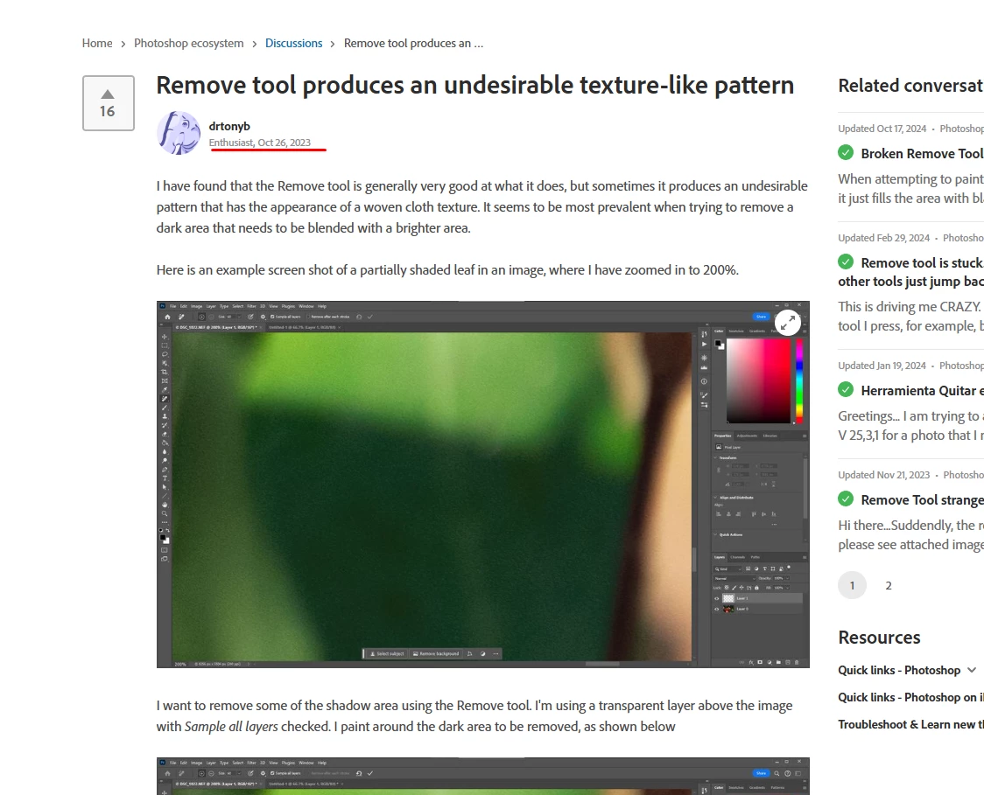Viewport: 984px width, 795px height.
Task: Collapse the Quick Actions section
Action: tap(714, 534)
